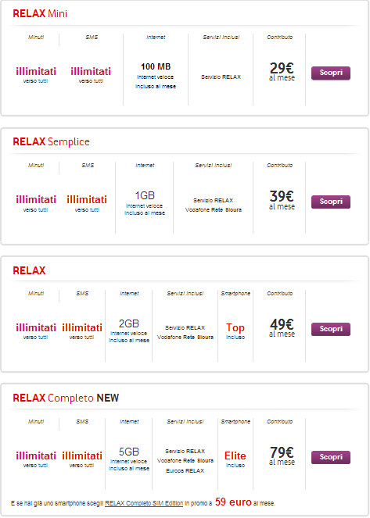
Task: Click the 59 euro promo price
Action: [x=233, y=502]
